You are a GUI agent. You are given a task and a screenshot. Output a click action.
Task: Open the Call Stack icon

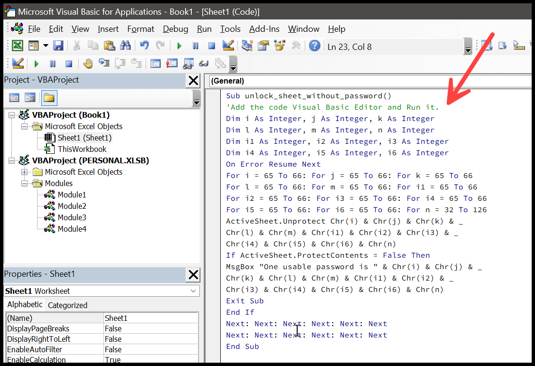point(220,64)
